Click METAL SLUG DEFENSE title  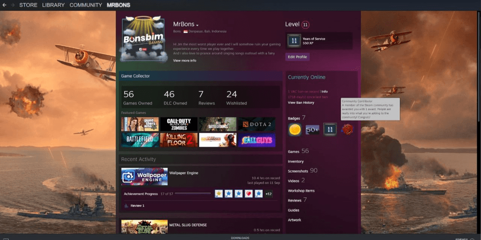click(188, 225)
